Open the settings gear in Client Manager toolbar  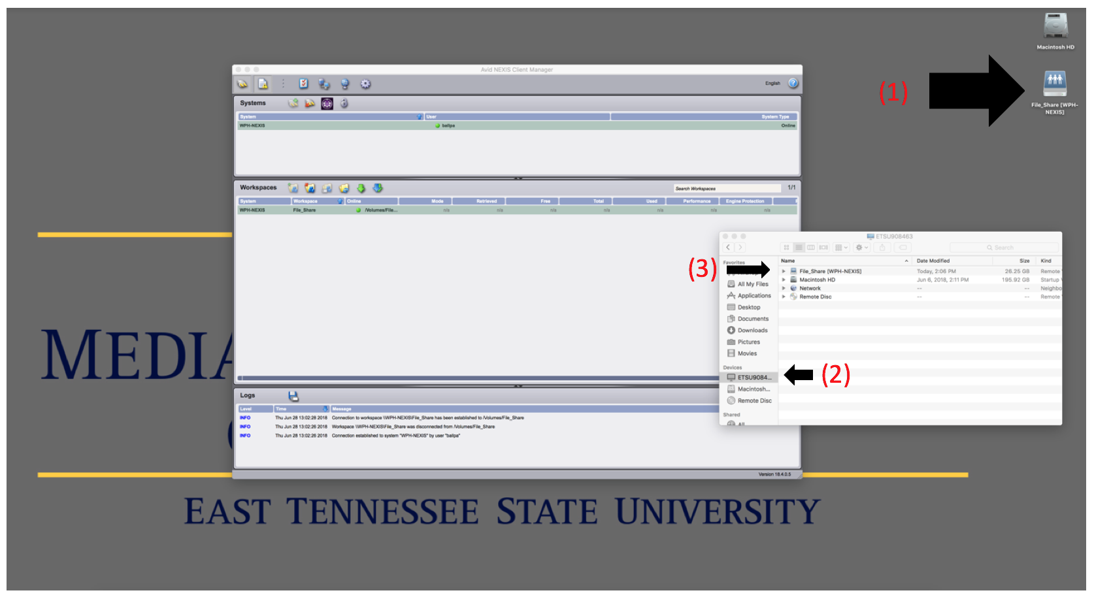pyautogui.click(x=365, y=84)
